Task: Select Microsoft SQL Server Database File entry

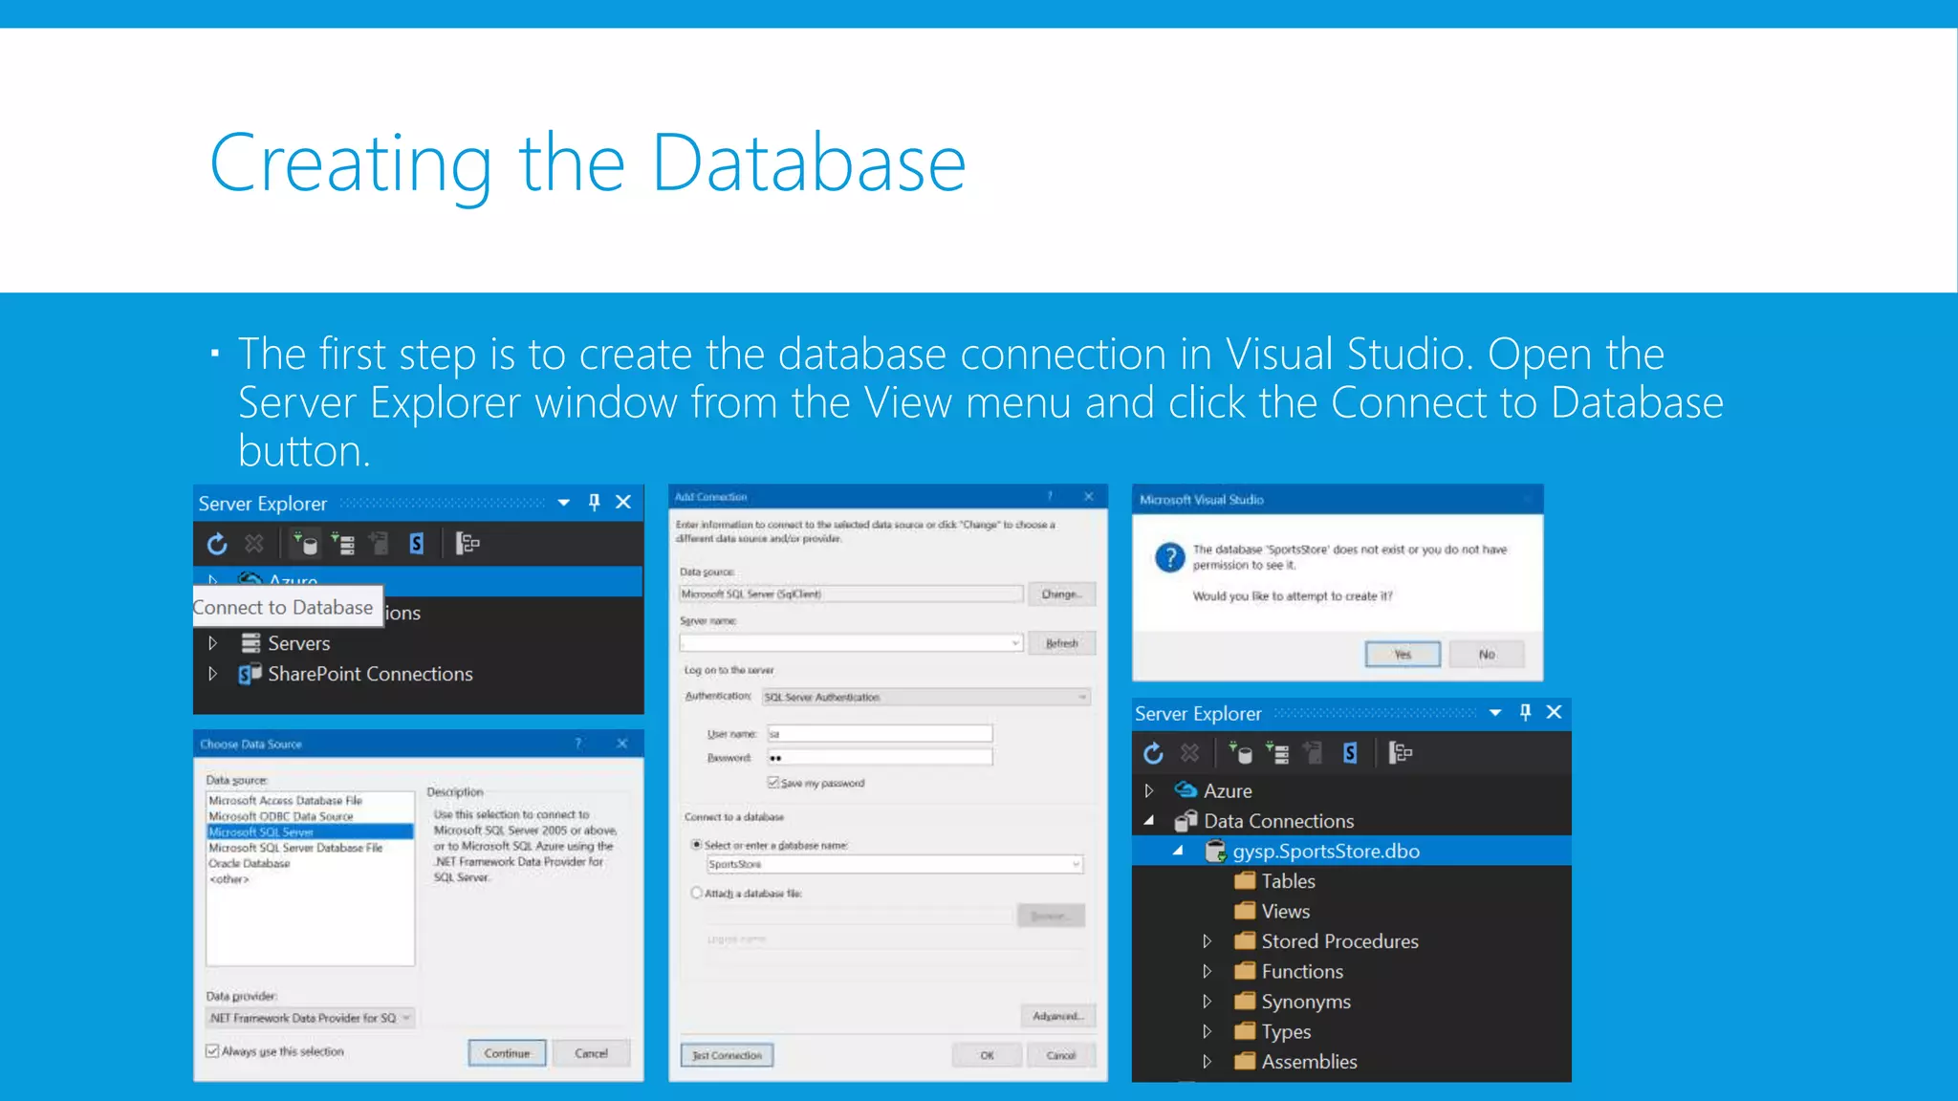Action: point(311,848)
